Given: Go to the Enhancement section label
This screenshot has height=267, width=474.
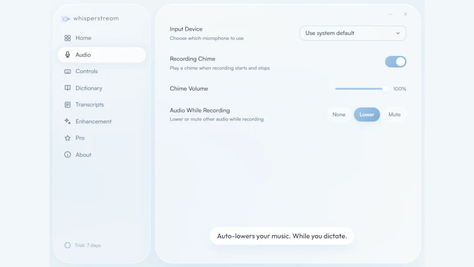Looking at the screenshot, I should pyautogui.click(x=94, y=121).
